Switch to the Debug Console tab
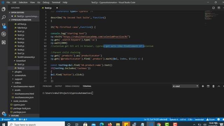Viewport: 224px width, 126px height. point(72,86)
